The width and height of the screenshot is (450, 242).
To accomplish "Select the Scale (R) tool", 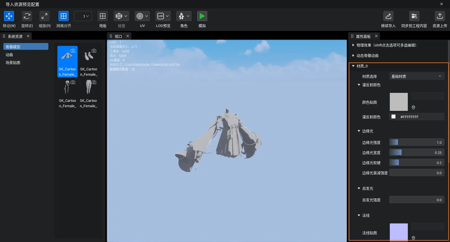I will [44, 16].
